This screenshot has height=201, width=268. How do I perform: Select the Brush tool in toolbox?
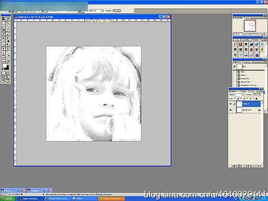pyautogui.click(x=8, y=34)
